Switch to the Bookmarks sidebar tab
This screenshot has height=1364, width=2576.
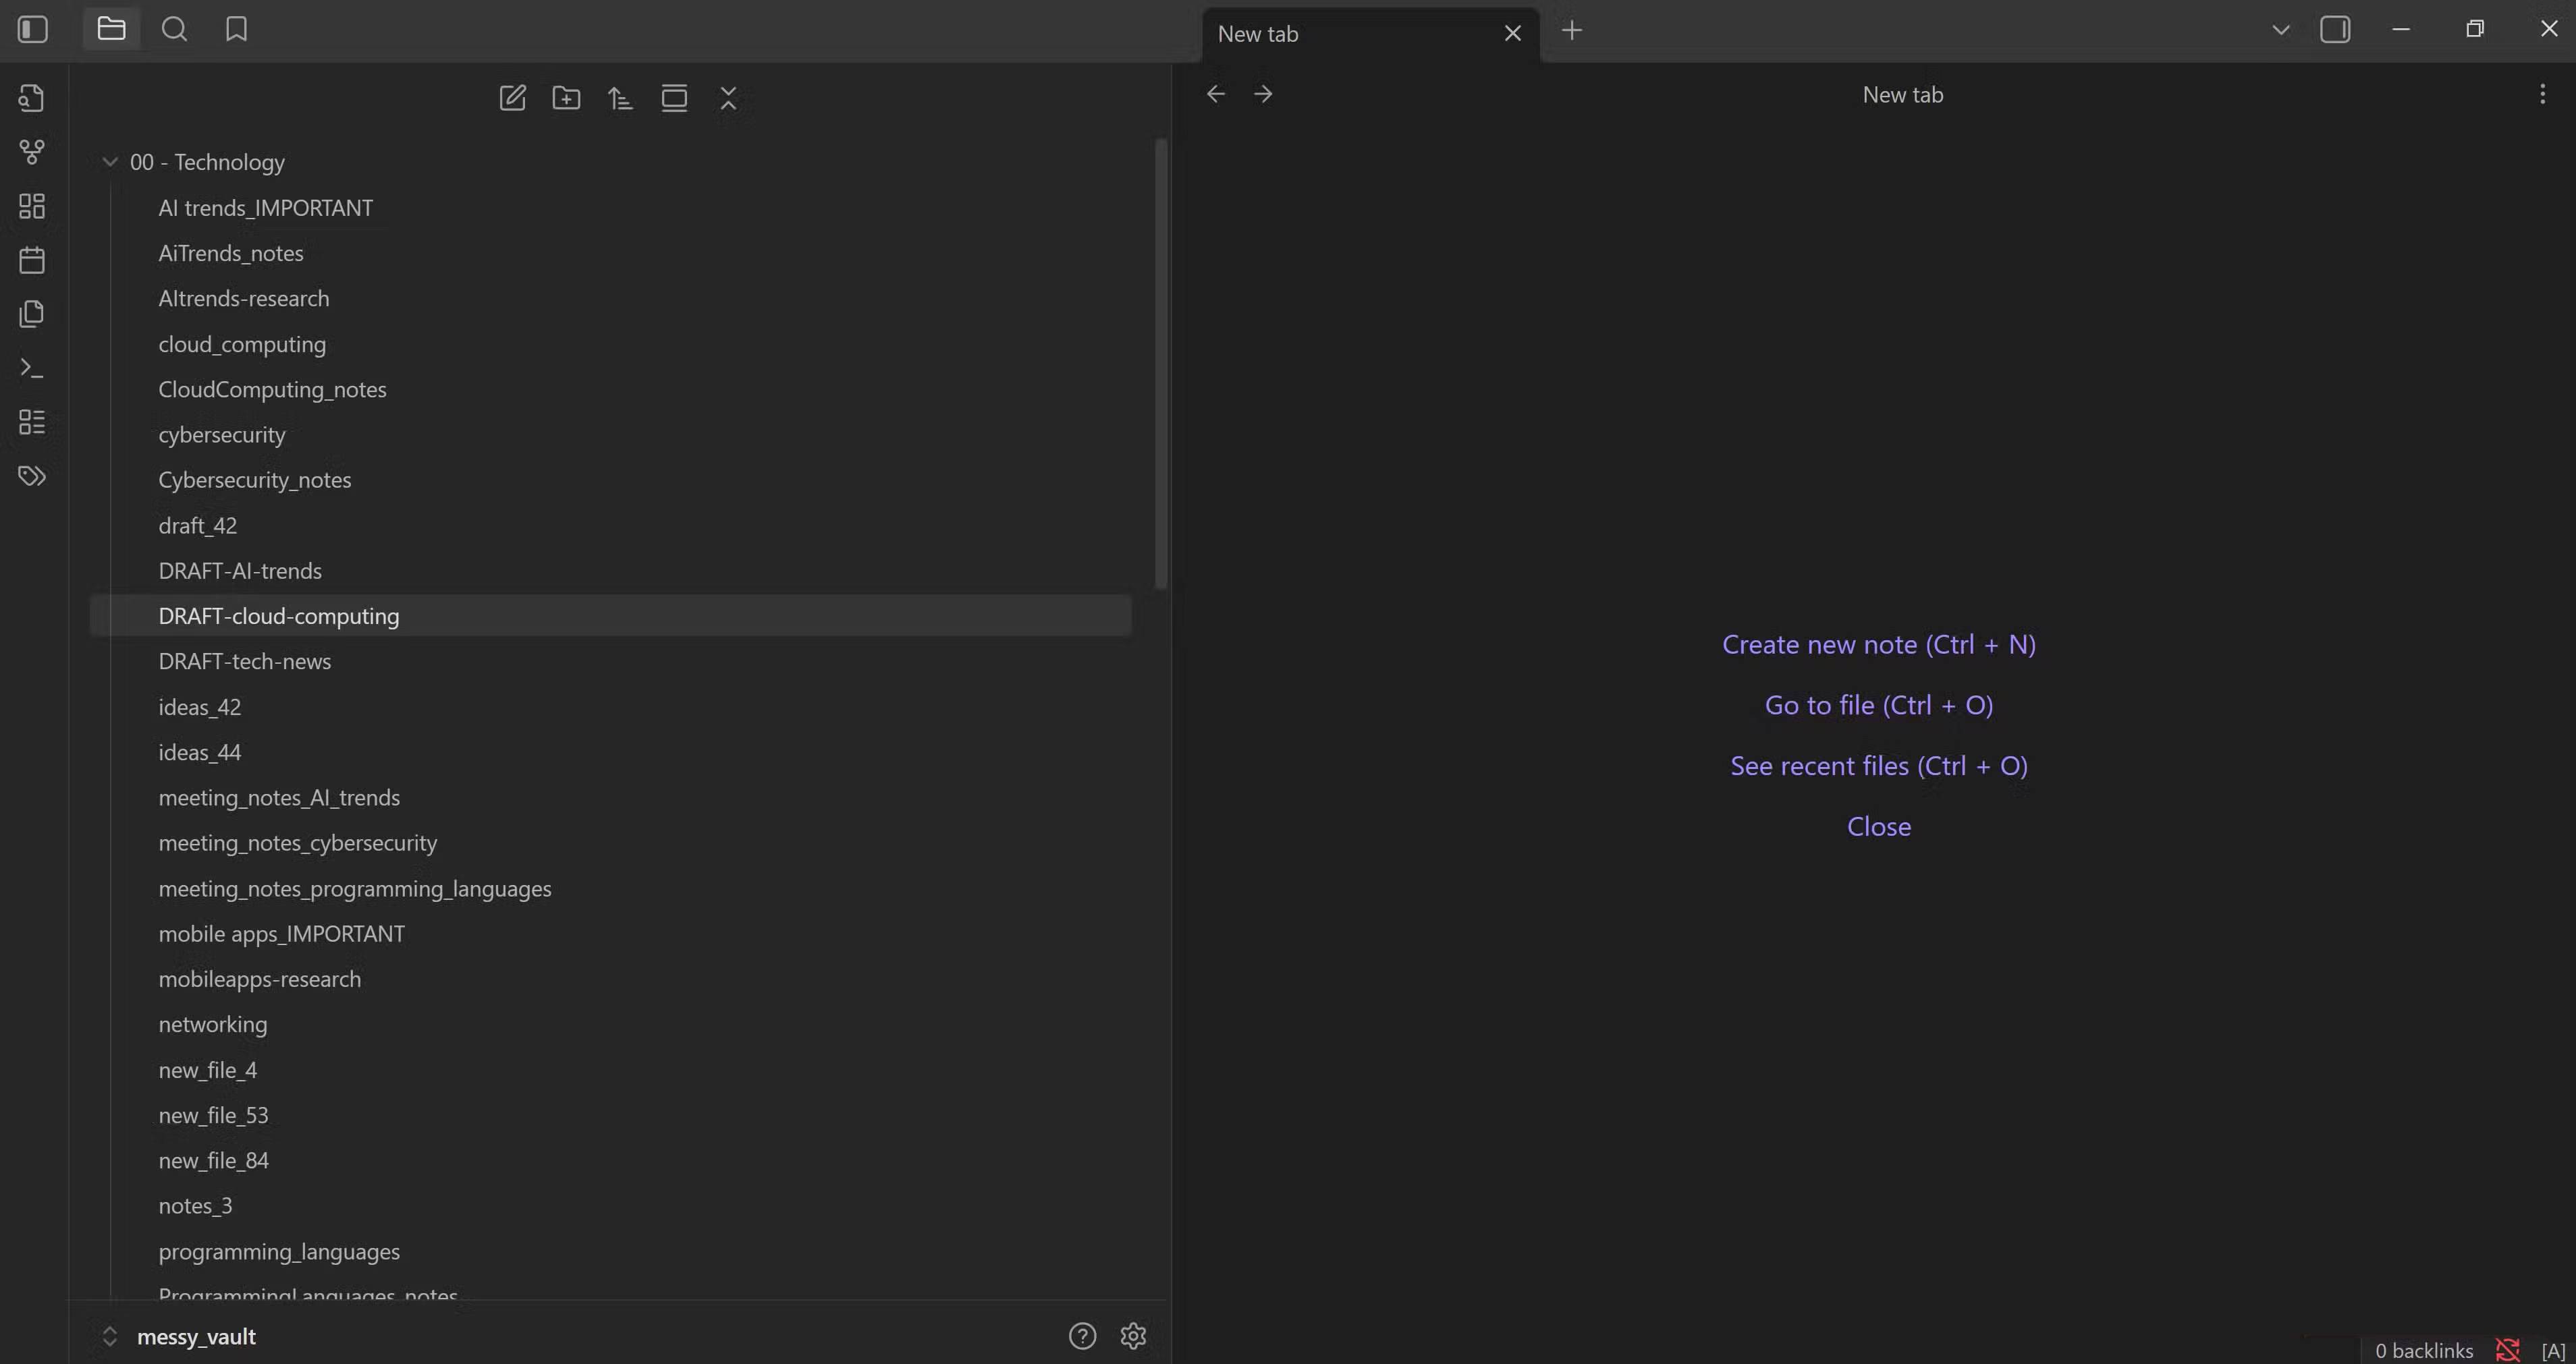point(236,29)
